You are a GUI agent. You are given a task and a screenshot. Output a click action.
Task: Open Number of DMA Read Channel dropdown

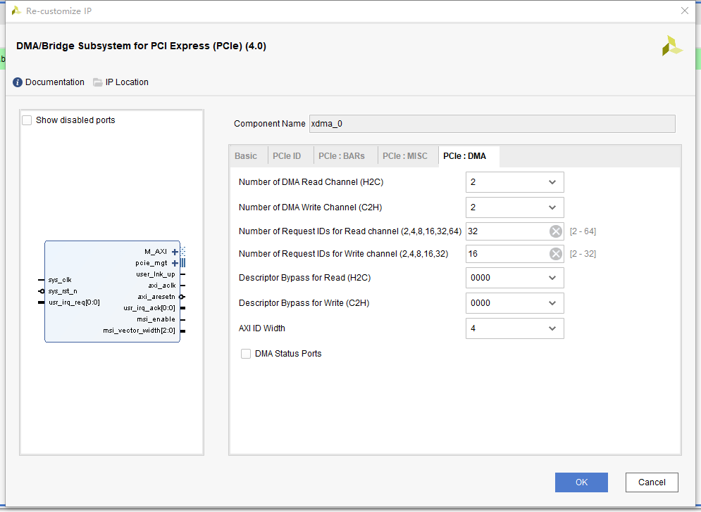(x=514, y=182)
